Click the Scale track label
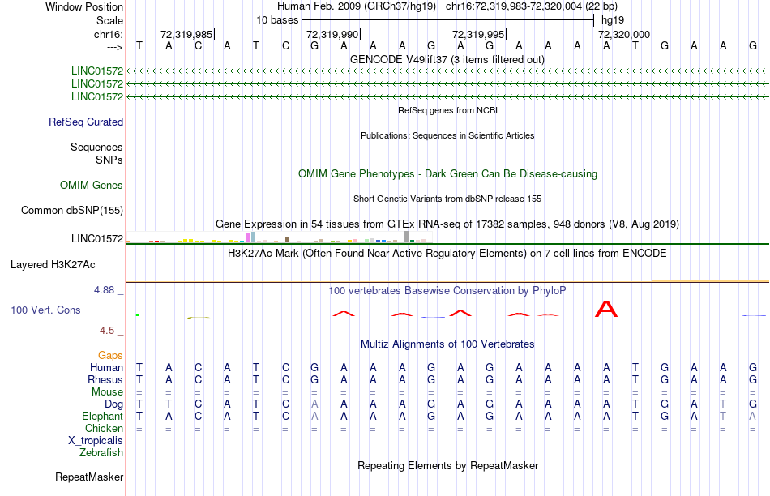Screen dimensions: 770x496 [109, 20]
